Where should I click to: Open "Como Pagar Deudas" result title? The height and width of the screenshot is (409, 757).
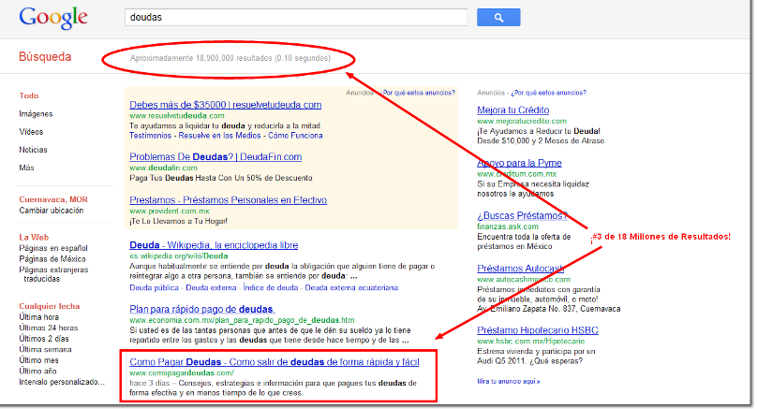(275, 361)
